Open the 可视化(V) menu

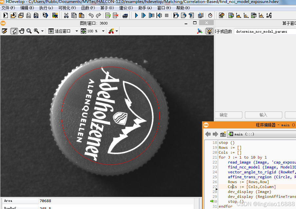pos(67,8)
